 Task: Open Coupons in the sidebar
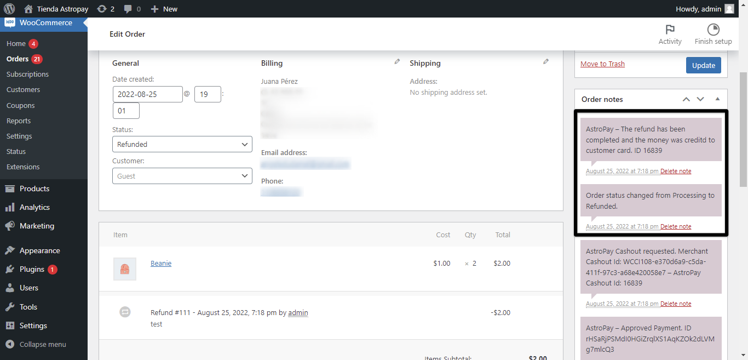click(x=20, y=105)
